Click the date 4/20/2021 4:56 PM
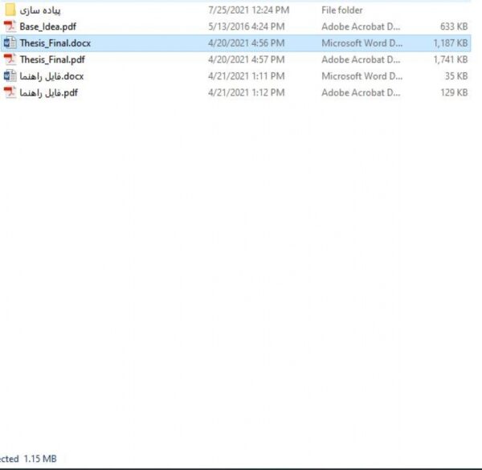 tap(247, 43)
